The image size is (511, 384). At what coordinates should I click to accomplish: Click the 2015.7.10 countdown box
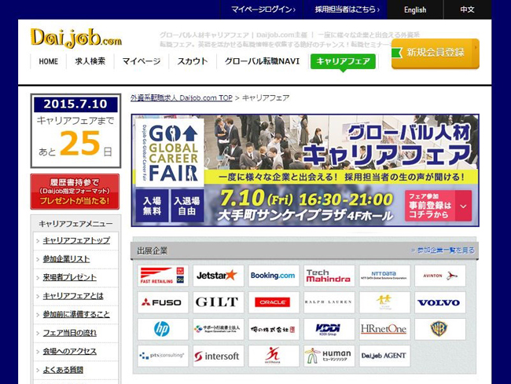(x=75, y=131)
